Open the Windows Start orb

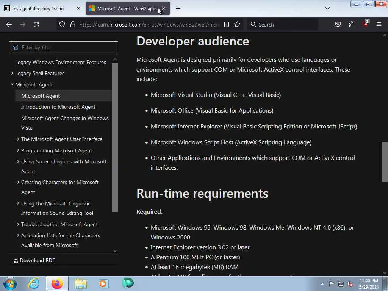click(x=10, y=283)
